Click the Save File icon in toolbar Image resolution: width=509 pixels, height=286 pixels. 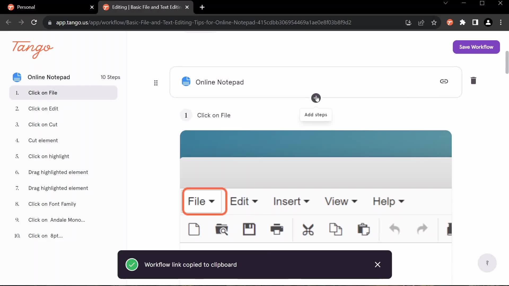coord(249,229)
